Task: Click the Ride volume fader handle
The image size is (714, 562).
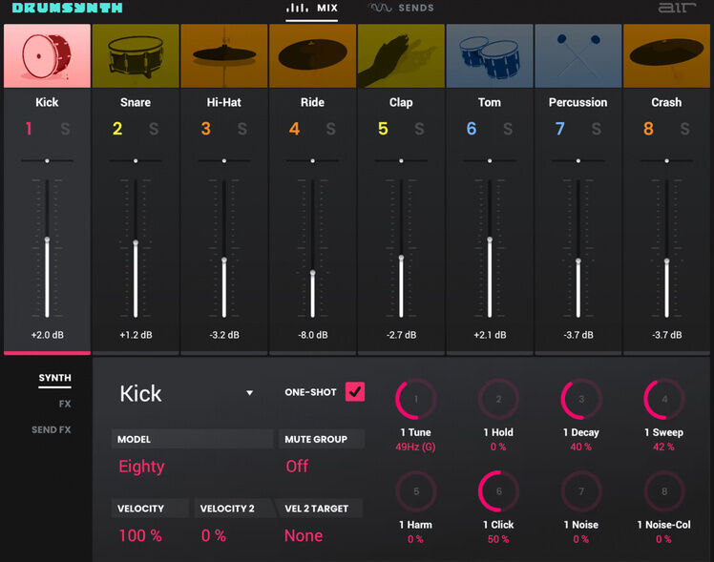Action: tap(312, 273)
